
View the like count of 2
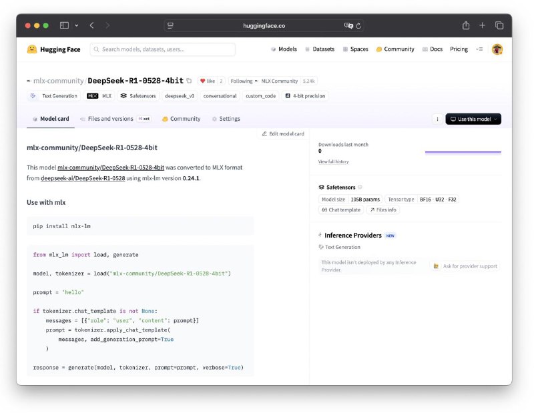pyautogui.click(x=221, y=81)
